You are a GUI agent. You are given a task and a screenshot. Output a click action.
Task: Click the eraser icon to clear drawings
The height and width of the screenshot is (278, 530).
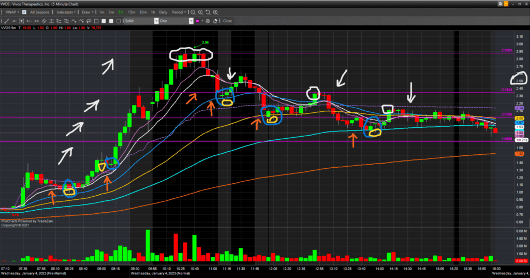tap(215, 21)
